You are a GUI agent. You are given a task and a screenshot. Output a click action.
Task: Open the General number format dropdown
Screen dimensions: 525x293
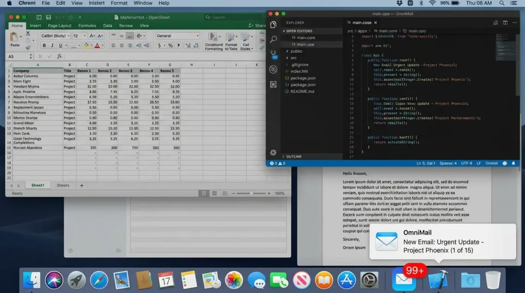177,36
